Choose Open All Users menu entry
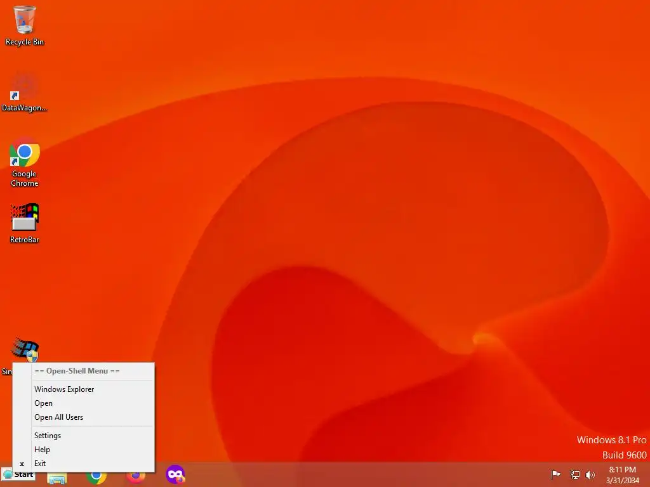The height and width of the screenshot is (487, 650). click(x=93, y=417)
